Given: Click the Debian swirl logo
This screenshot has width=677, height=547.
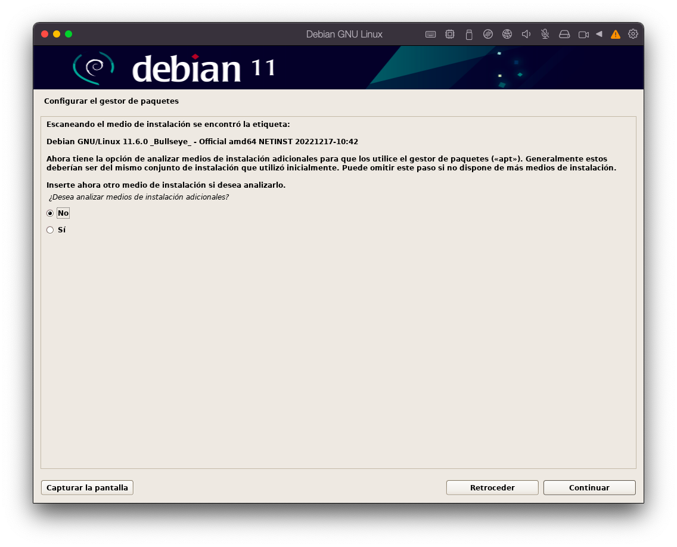Looking at the screenshot, I should click(93, 68).
